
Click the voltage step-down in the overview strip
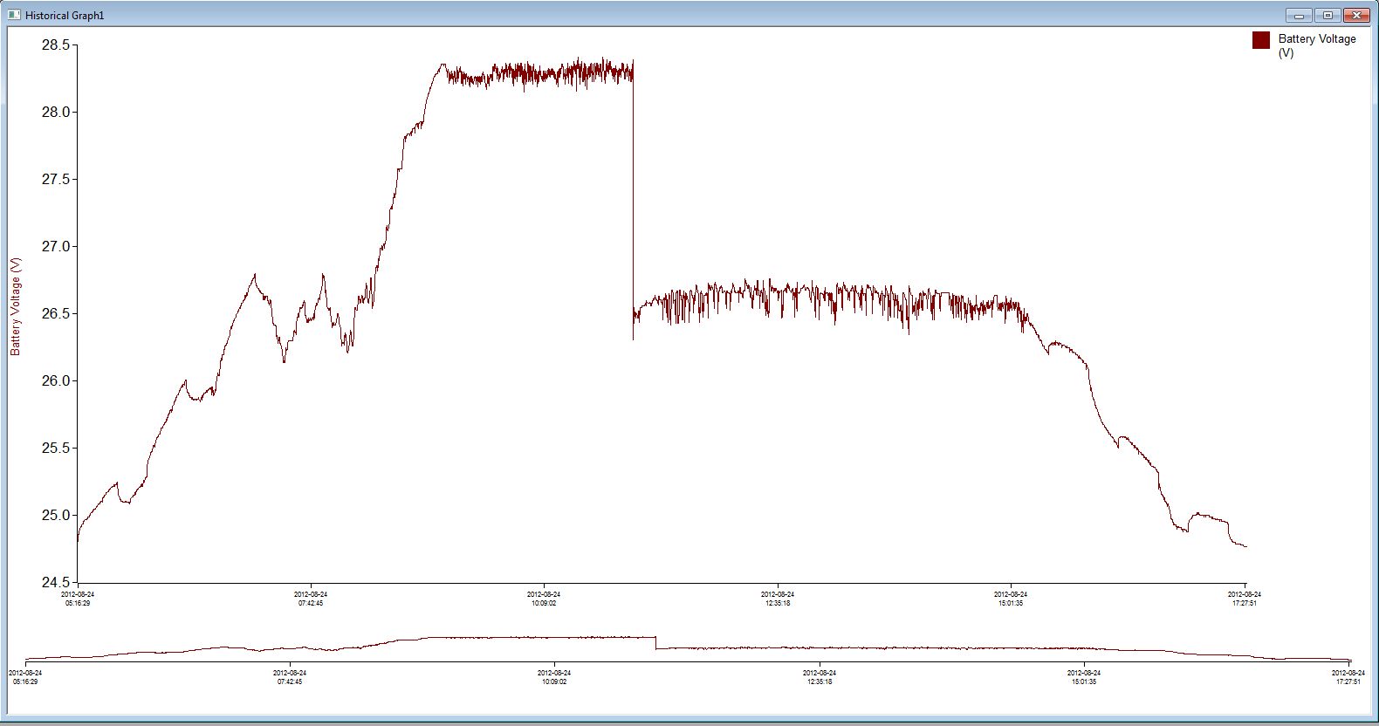click(655, 643)
